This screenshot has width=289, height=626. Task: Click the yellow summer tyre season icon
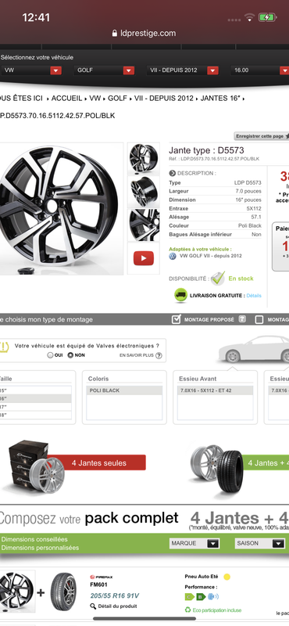click(x=227, y=577)
